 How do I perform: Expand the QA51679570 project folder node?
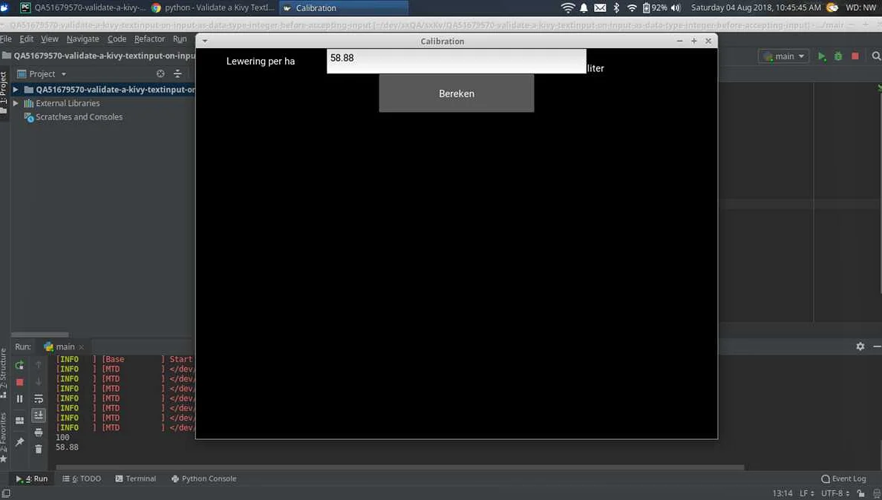(16, 90)
